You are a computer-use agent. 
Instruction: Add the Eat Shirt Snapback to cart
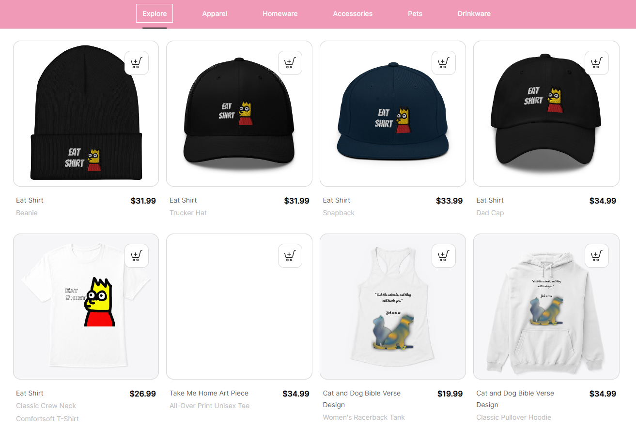click(x=444, y=63)
